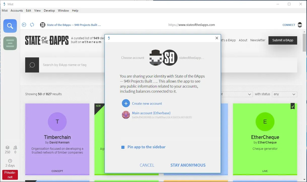
Task: Click the URL bar showing stateofthedapps.com
Action: [x=192, y=25]
